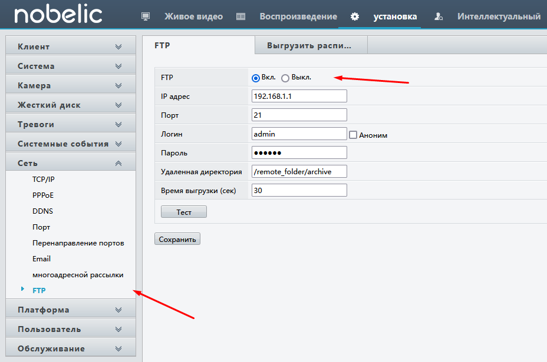Expand the Система section

(x=71, y=66)
